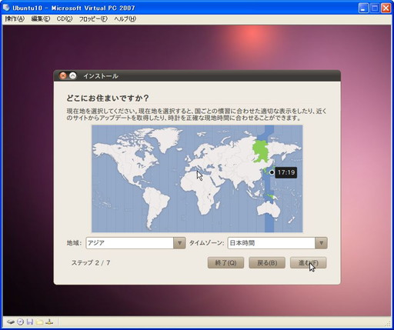This screenshot has height=330, width=394.
Task: Minimize the Virtual PC window
Action: pos(363,8)
